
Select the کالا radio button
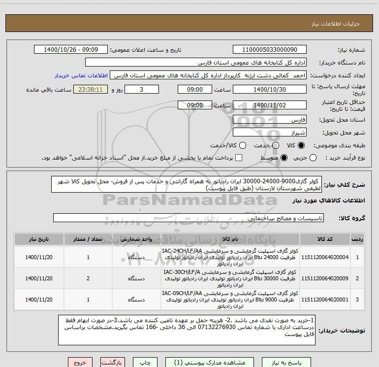301,145
